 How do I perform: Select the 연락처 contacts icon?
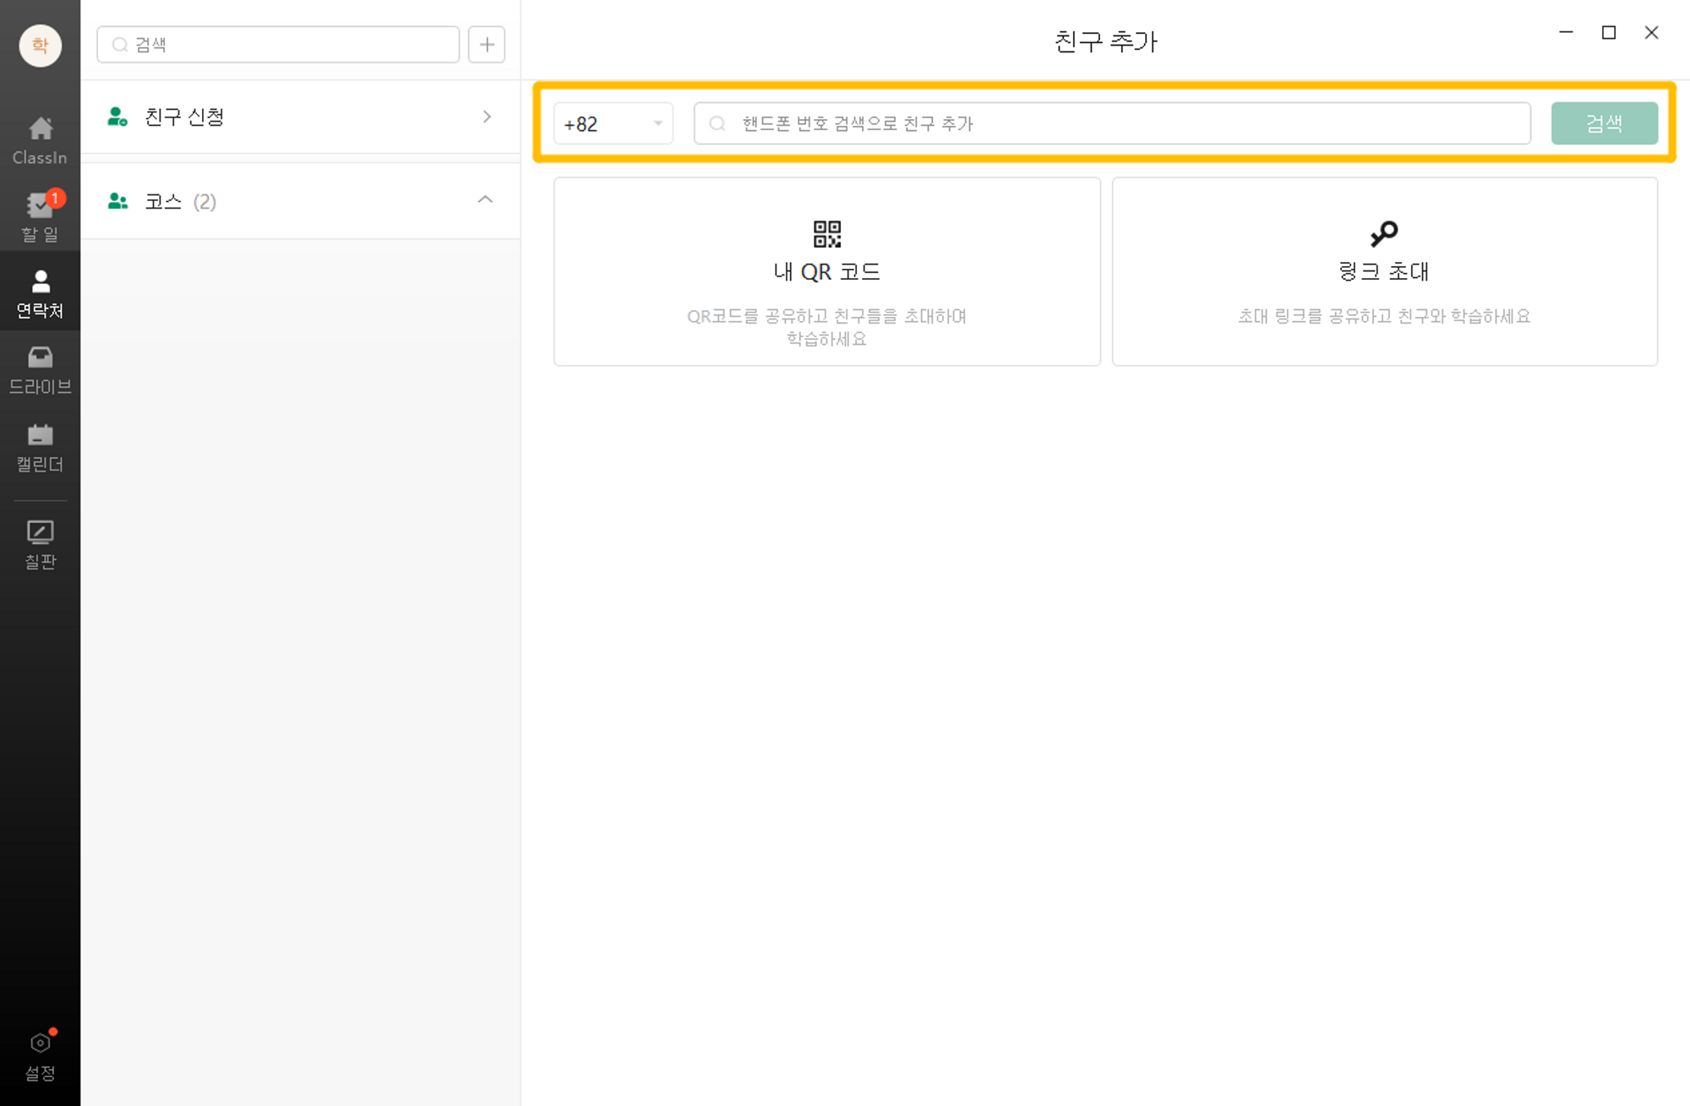[40, 281]
